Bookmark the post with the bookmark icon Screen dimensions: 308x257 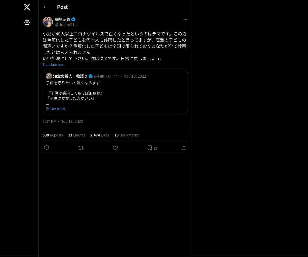click(x=150, y=148)
